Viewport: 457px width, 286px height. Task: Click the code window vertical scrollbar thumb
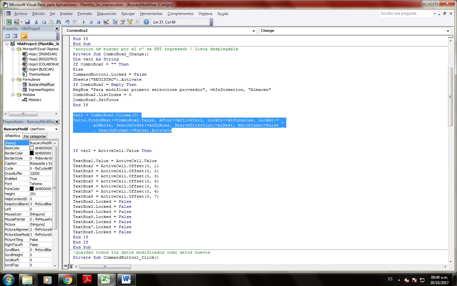point(450,97)
